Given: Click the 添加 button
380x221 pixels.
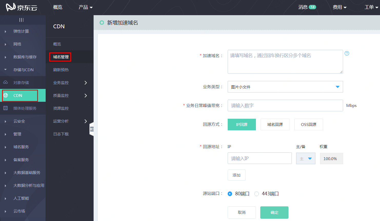Looking at the screenshot, I should point(236,175).
